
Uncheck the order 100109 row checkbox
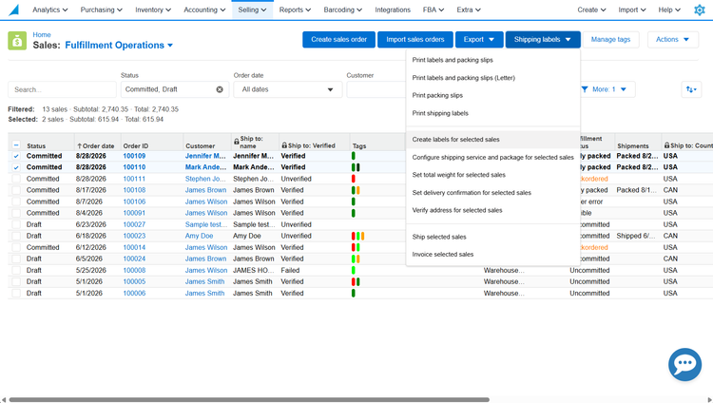(x=16, y=156)
